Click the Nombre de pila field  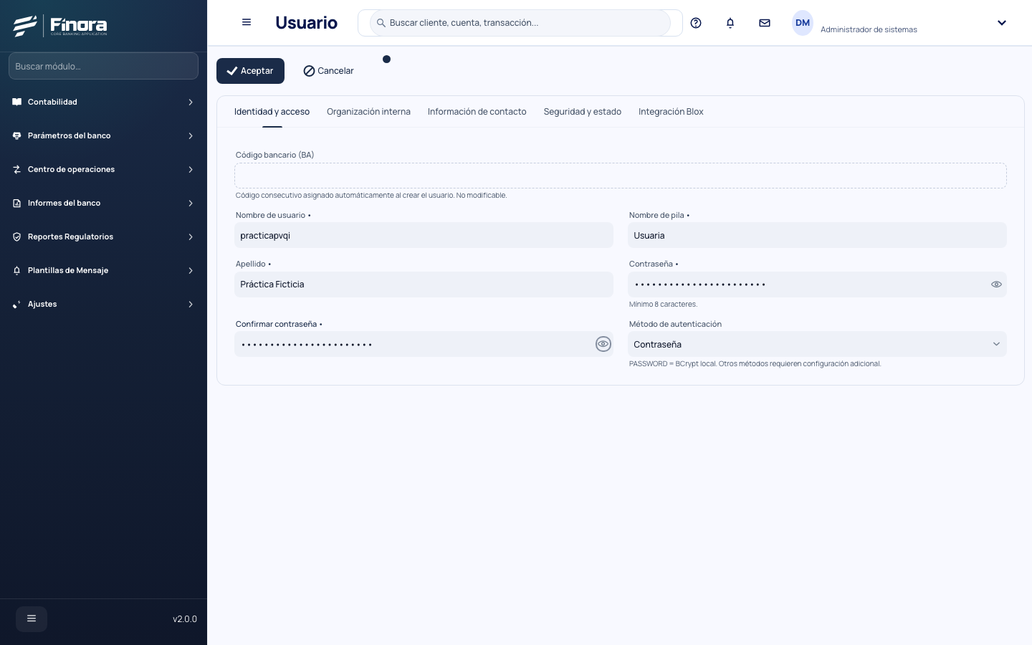[817, 235]
